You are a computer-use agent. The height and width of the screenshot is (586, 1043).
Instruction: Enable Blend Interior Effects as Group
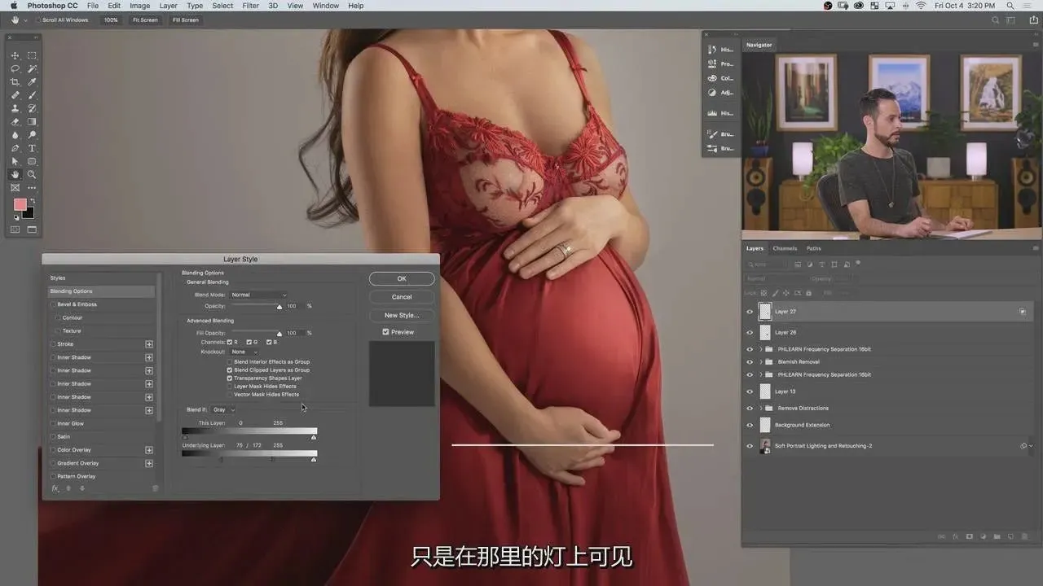tap(230, 361)
